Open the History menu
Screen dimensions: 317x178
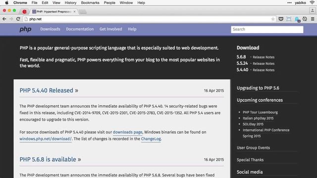point(70,2)
